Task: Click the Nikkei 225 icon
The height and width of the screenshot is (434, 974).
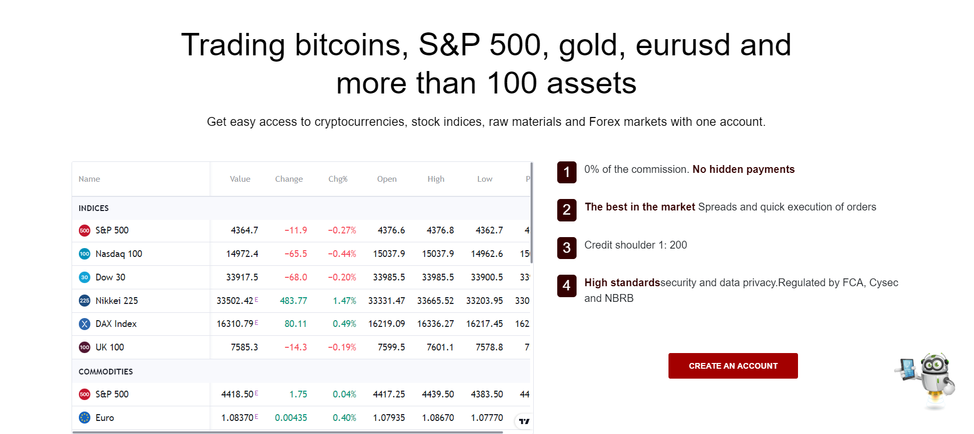Action: click(85, 301)
